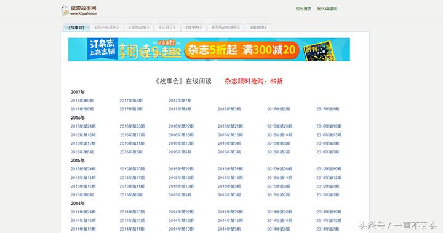Image resolution: width=443 pixels, height=233 pixels.
Task: Read issue 2016年第22期
Action: (x=181, y=126)
